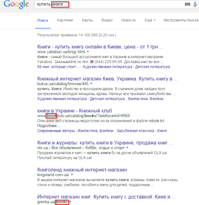The height and width of the screenshot is (205, 199).
Task: Expand the dropdown arrow next to www.yakaboo.ua/knigi.html
Action: pyautogui.click(x=88, y=51)
